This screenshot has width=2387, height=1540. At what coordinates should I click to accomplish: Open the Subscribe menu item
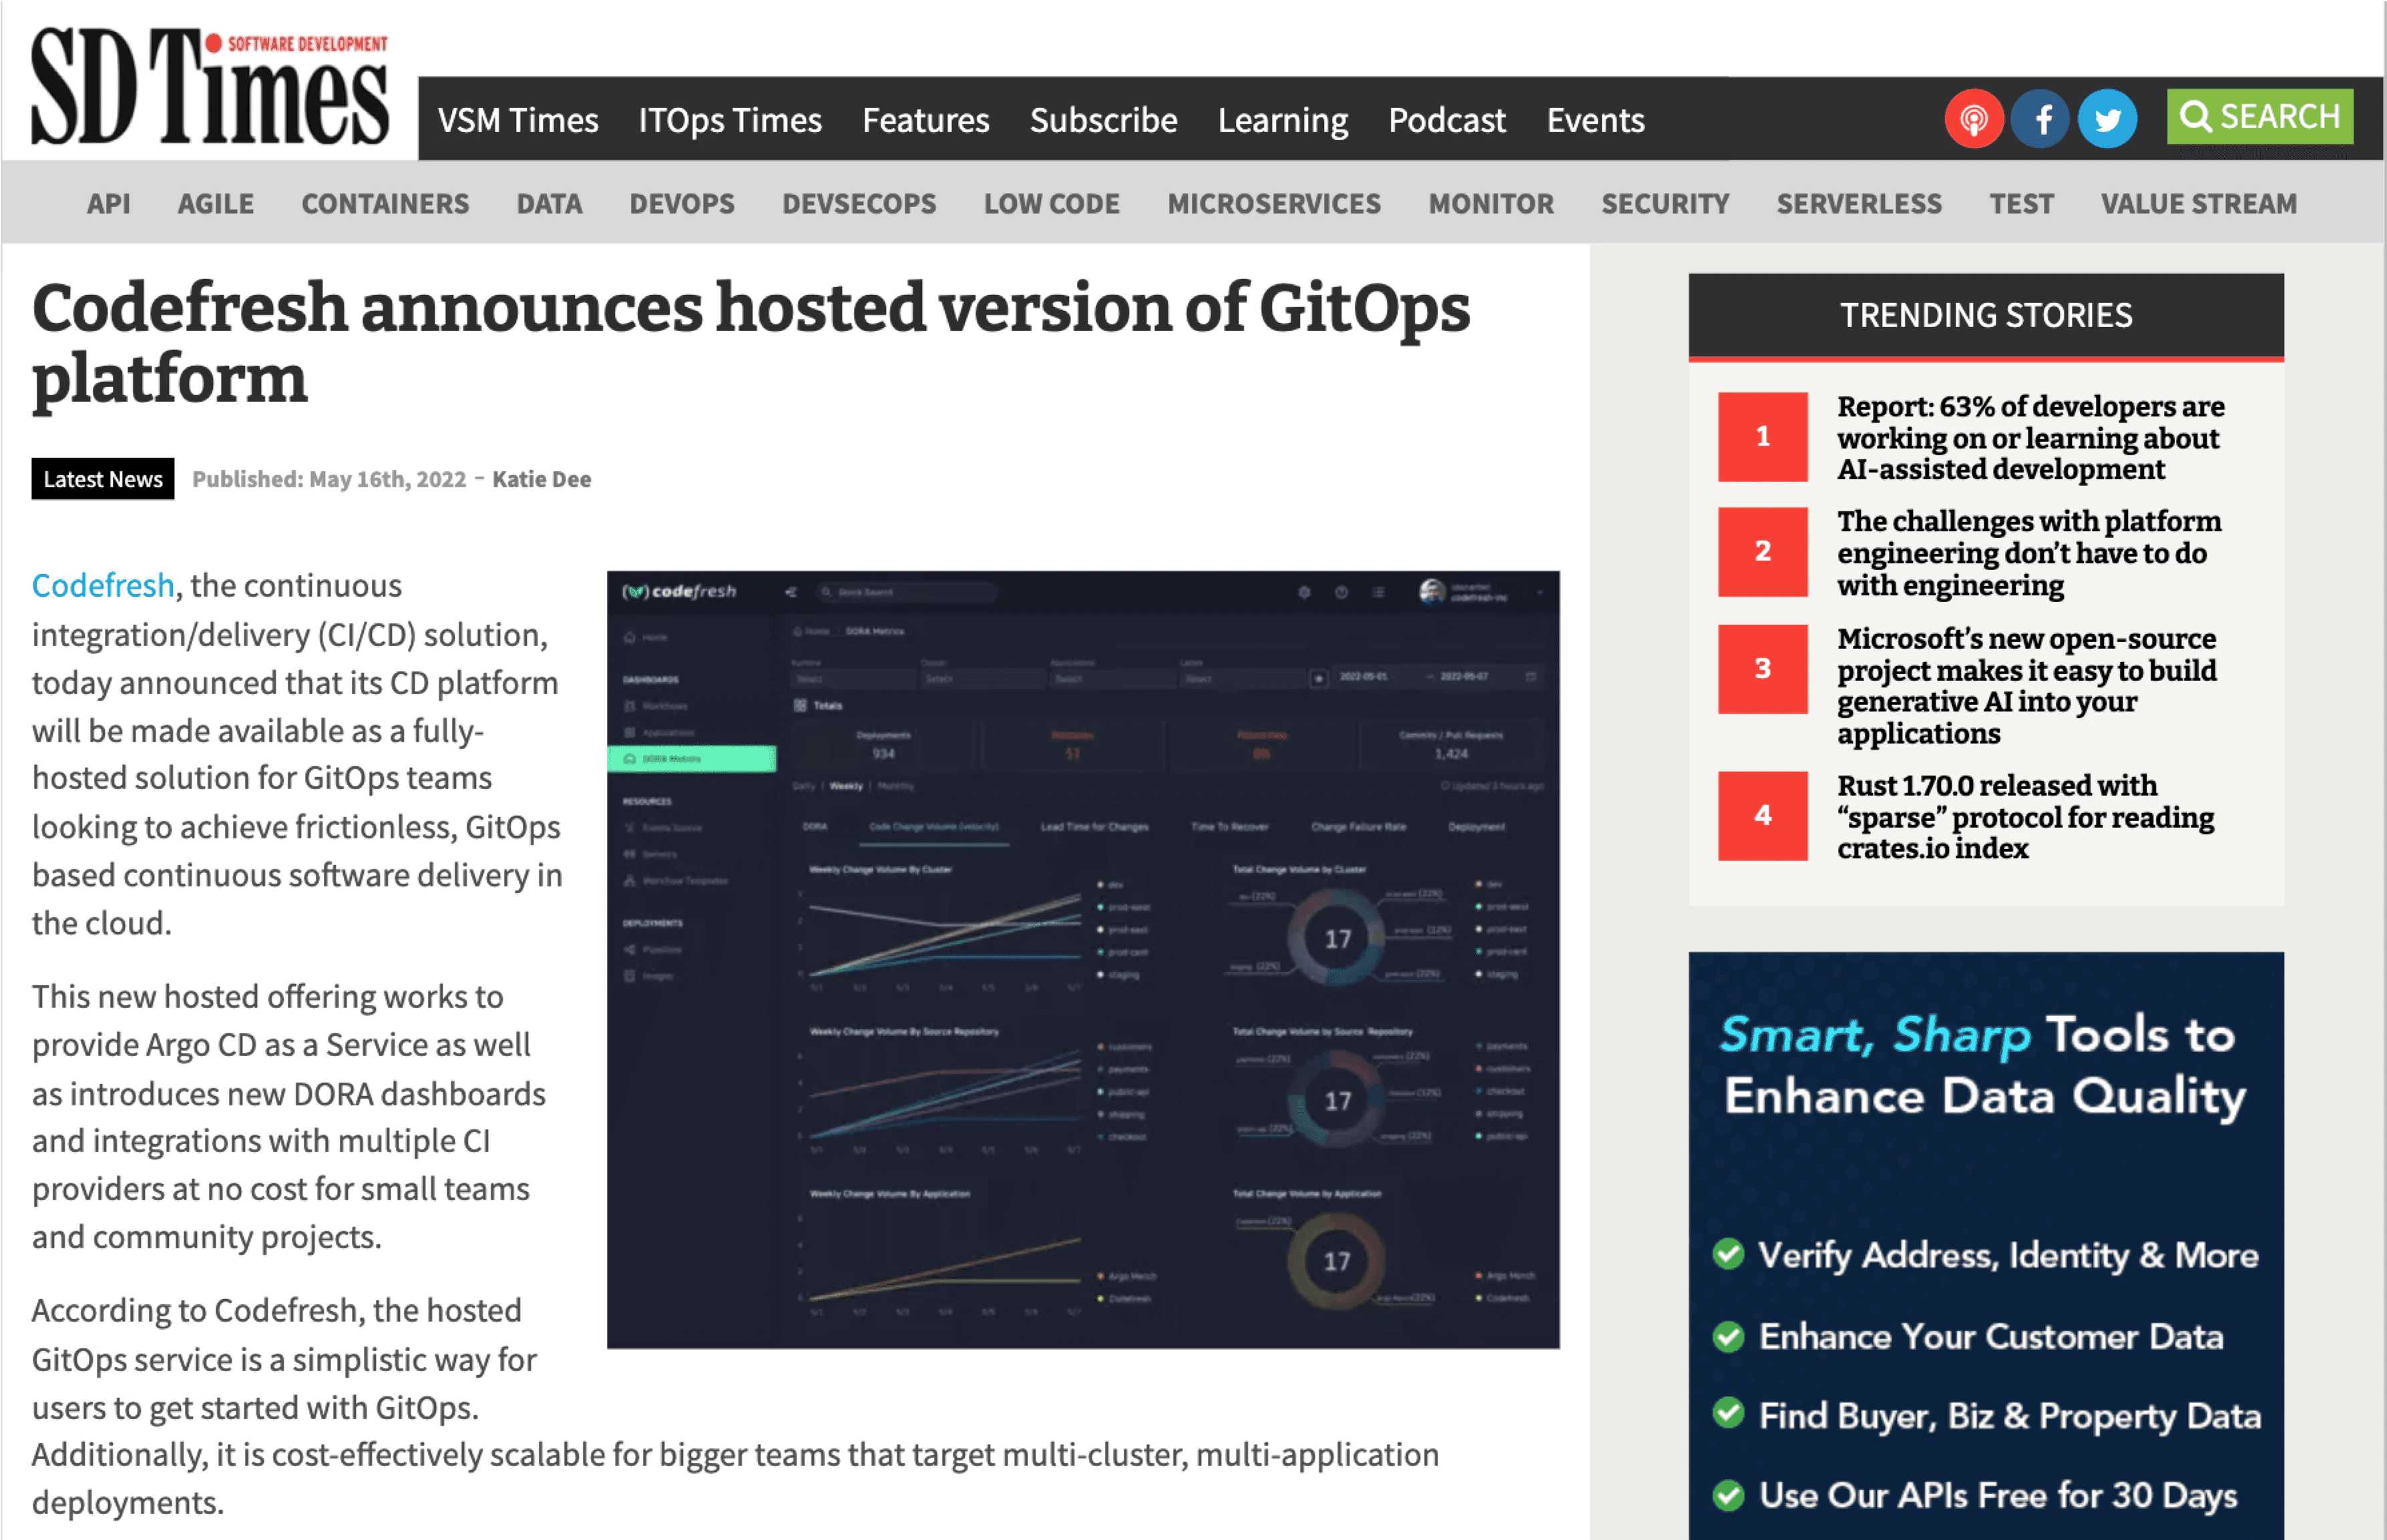coord(1103,121)
